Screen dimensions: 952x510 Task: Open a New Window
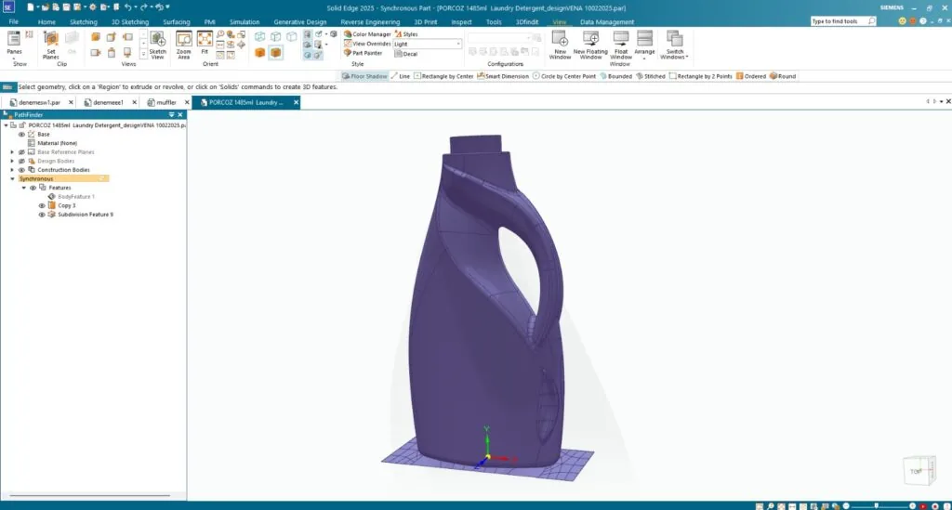(x=560, y=45)
